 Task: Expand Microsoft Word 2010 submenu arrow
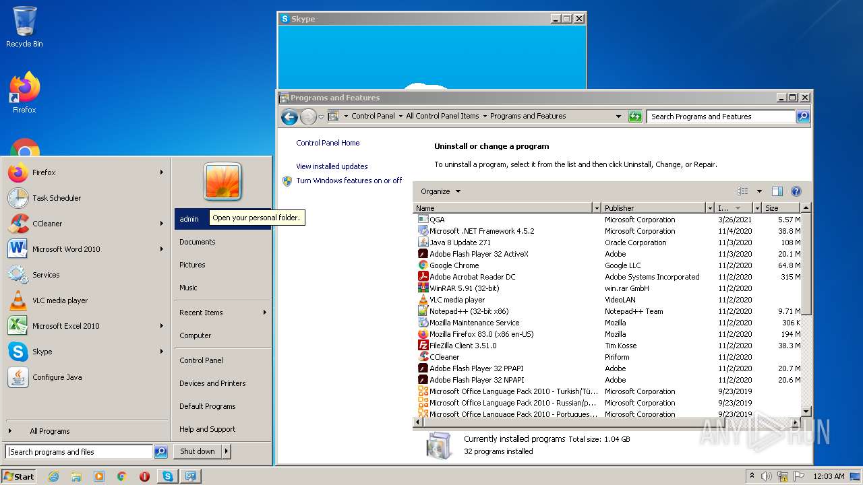(161, 249)
